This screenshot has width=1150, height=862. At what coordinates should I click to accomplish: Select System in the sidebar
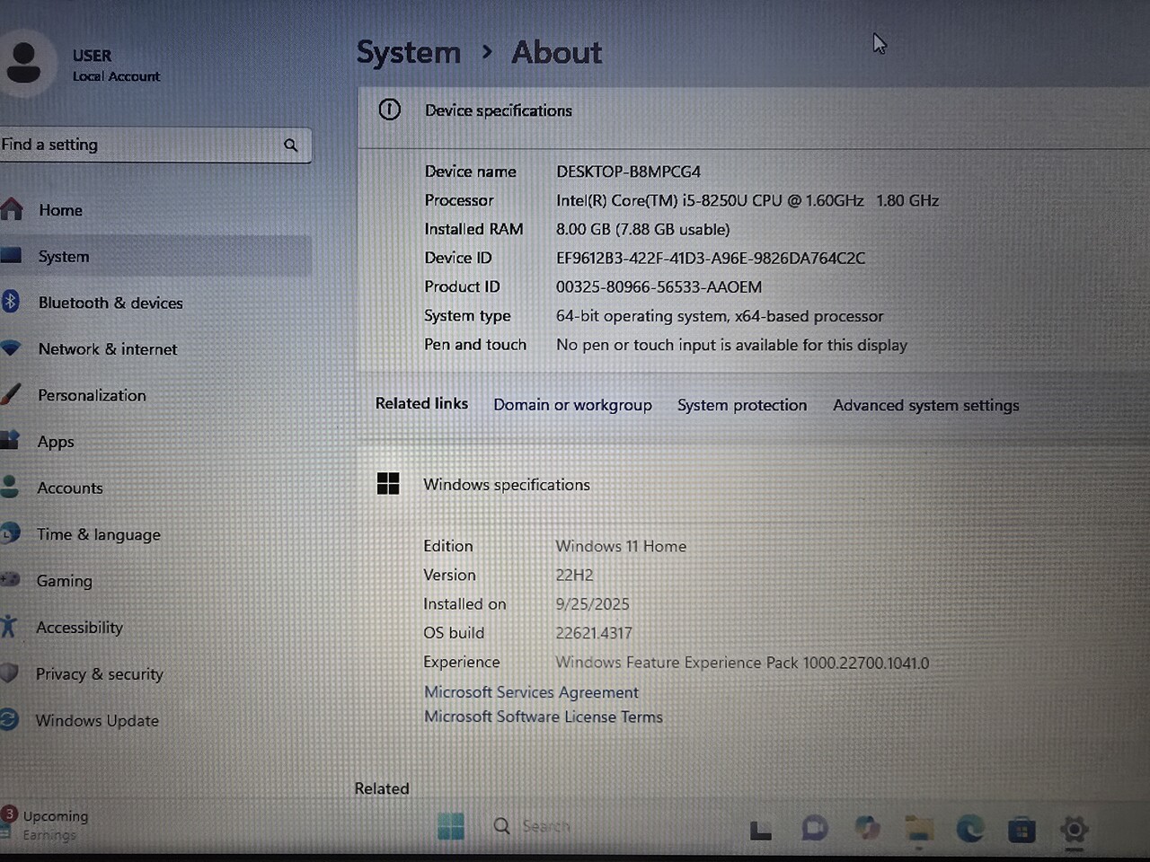pos(155,256)
